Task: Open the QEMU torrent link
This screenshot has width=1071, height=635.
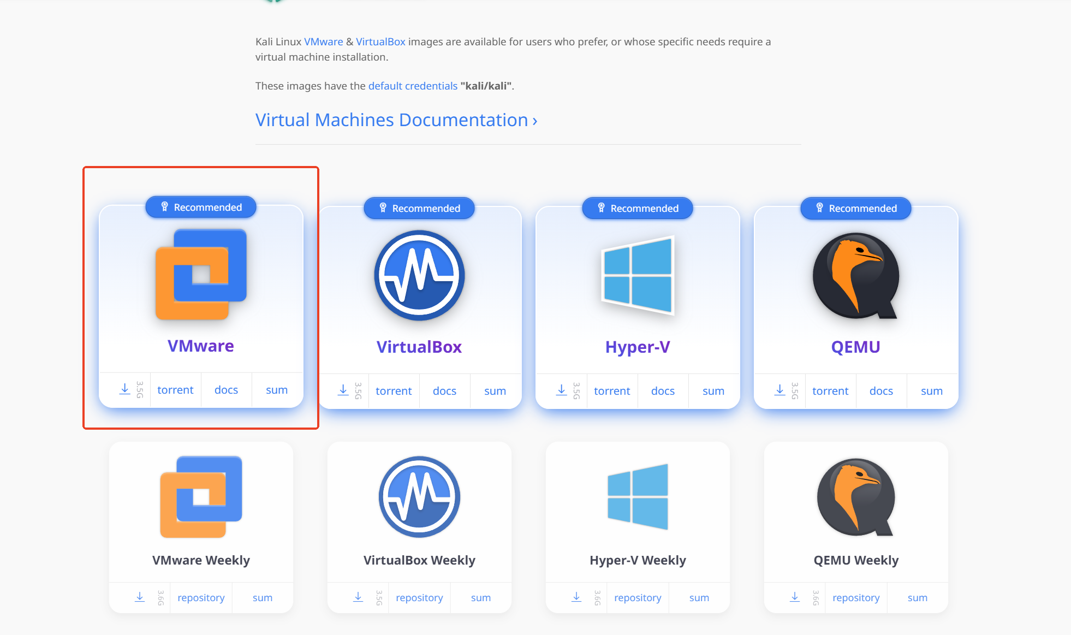Action: click(x=830, y=391)
